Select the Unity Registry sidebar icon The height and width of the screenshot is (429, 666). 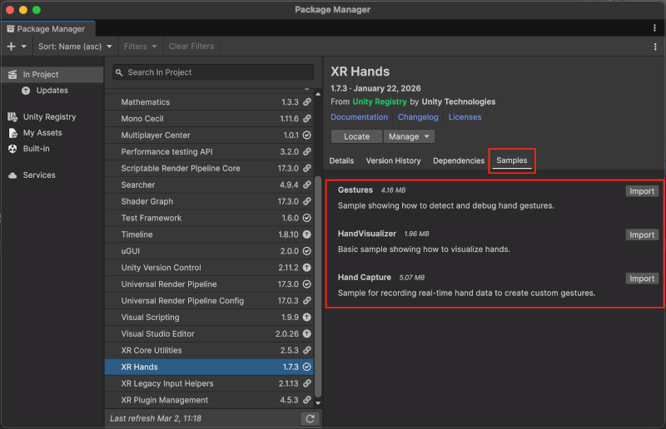point(12,117)
